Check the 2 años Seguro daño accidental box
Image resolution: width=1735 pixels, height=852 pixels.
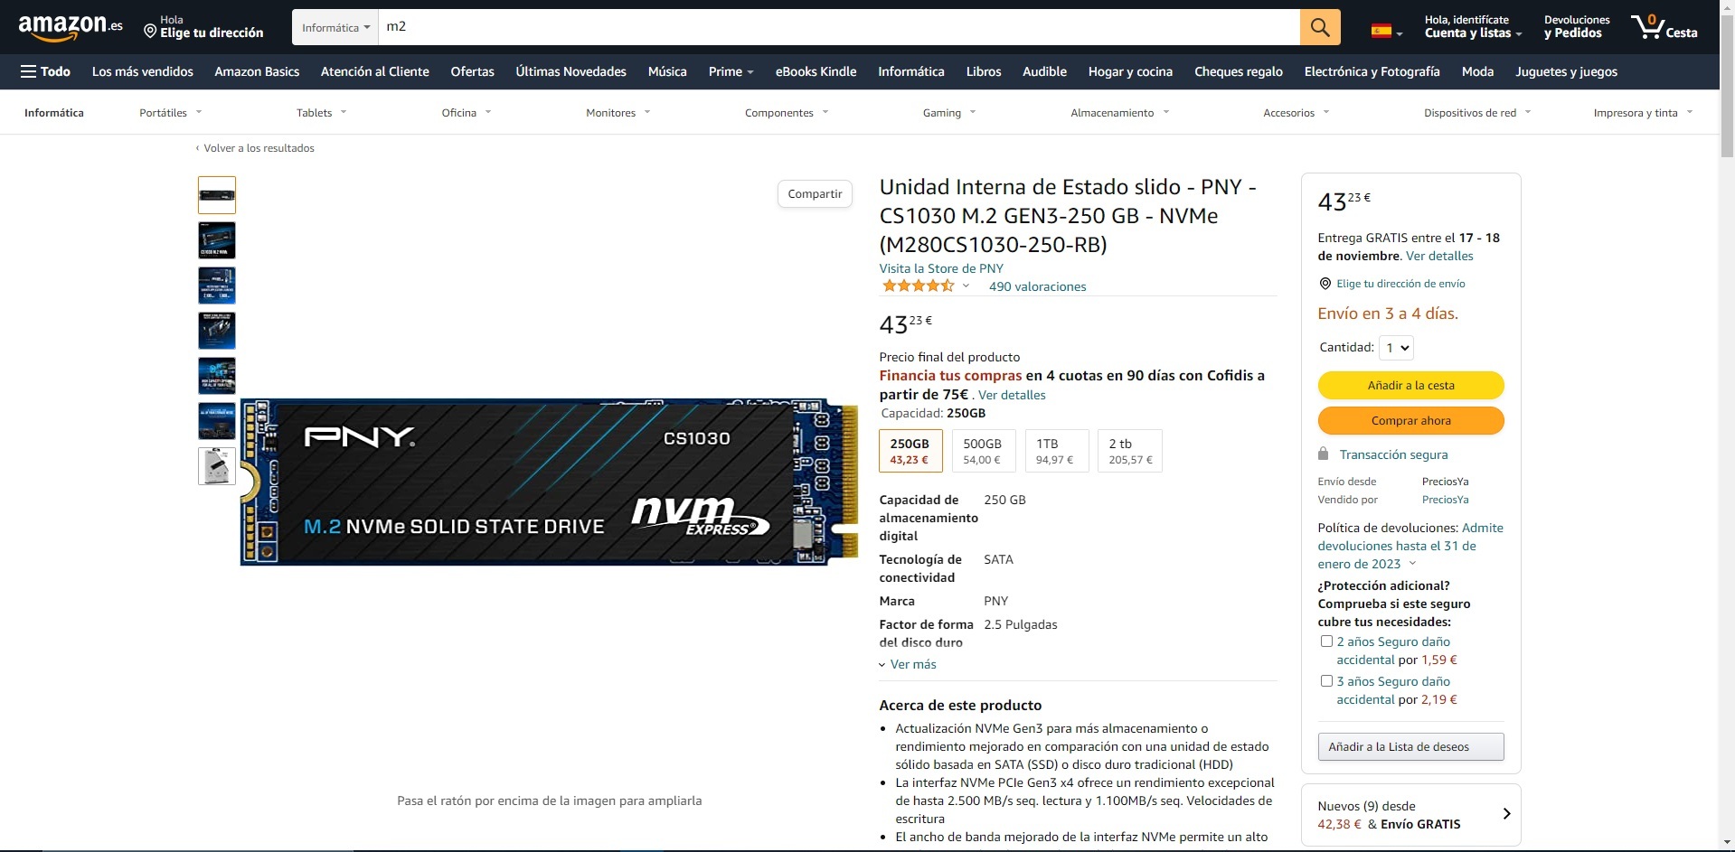1326,641
